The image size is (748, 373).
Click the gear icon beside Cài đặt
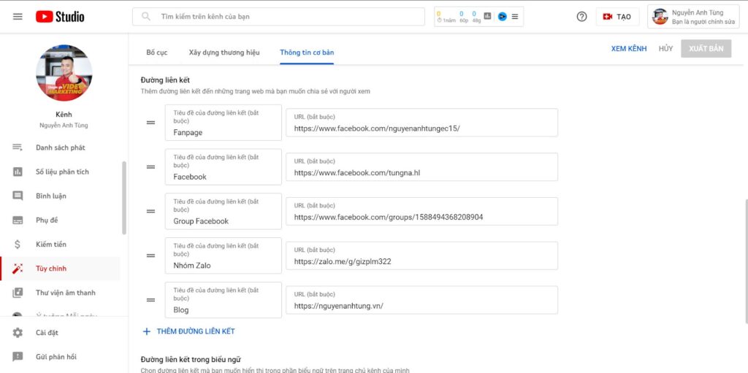[18, 332]
